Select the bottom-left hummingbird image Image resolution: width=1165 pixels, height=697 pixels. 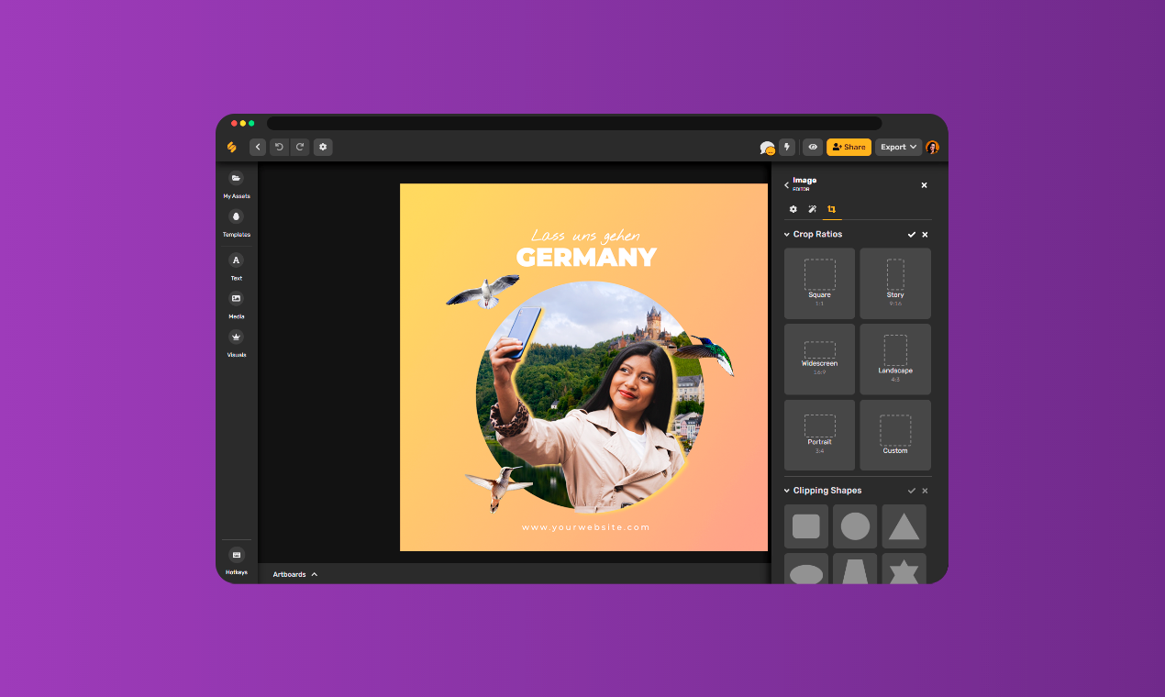[500, 486]
